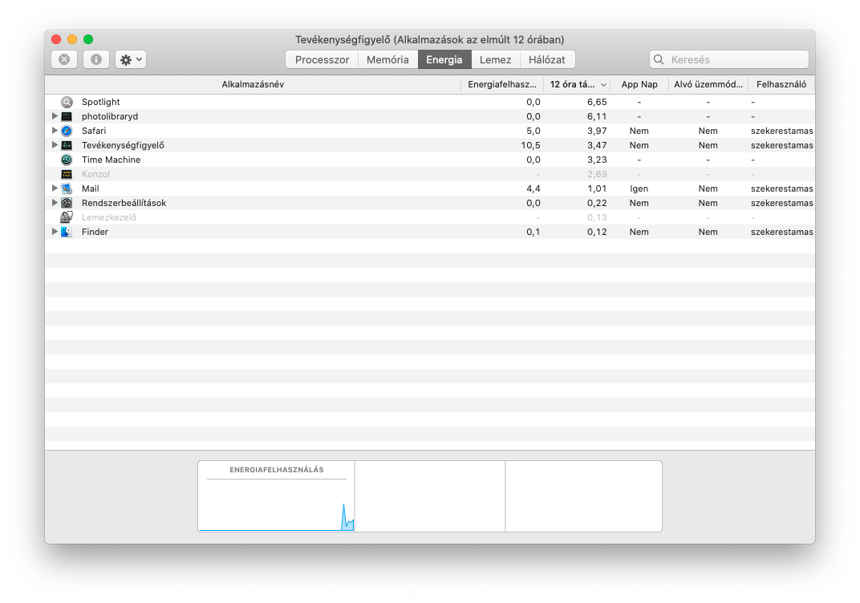Click Time Machine's 3,23 value

coord(597,160)
